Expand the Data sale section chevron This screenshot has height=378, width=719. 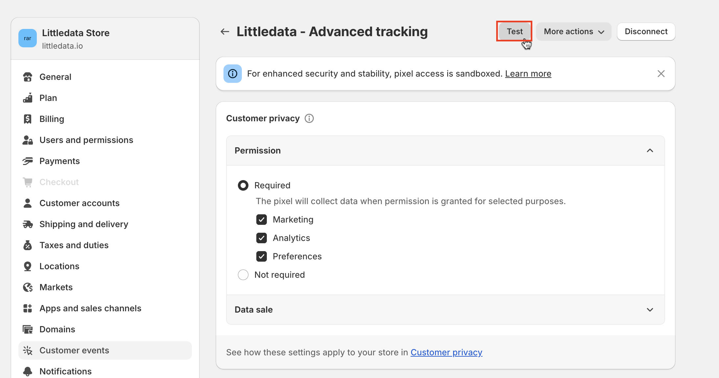pyautogui.click(x=650, y=310)
